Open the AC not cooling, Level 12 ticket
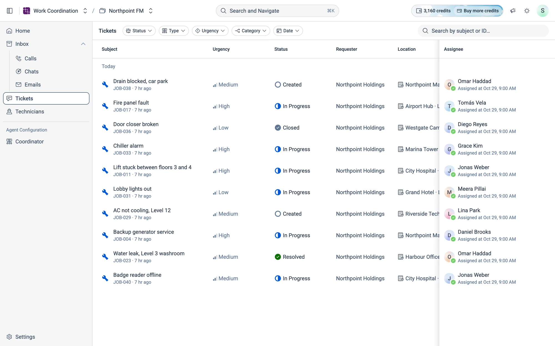Image resolution: width=555 pixels, height=346 pixels. (142, 210)
